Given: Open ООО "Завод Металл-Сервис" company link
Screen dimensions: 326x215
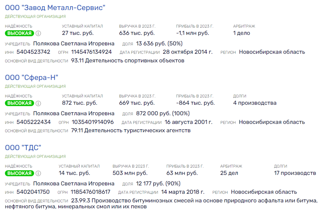Looking at the screenshot, I should pos(55,8).
